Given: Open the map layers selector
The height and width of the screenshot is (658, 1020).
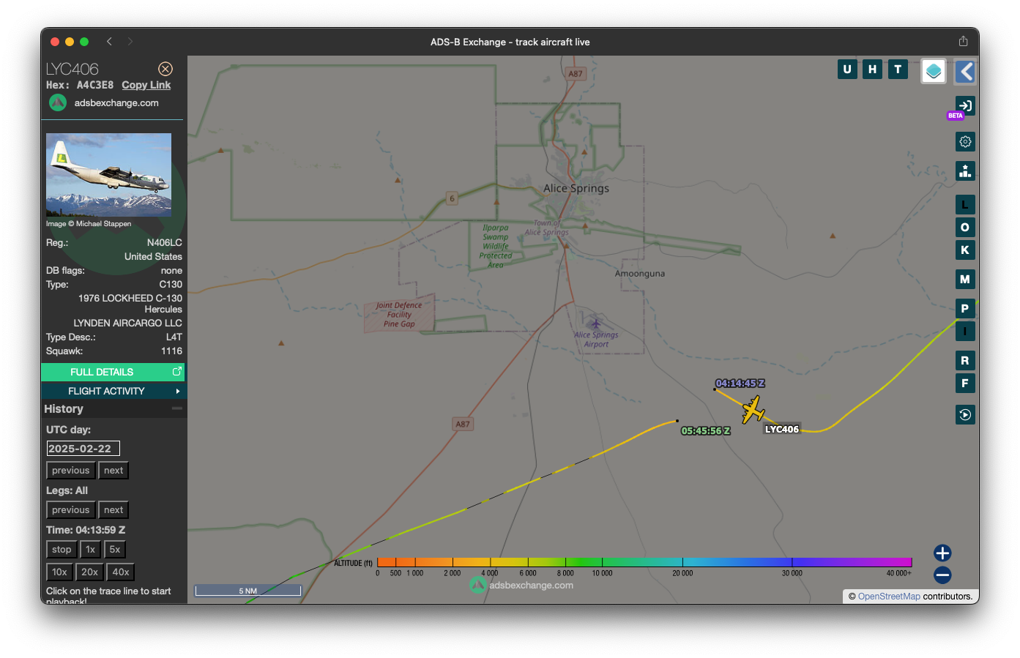Looking at the screenshot, I should coord(934,72).
